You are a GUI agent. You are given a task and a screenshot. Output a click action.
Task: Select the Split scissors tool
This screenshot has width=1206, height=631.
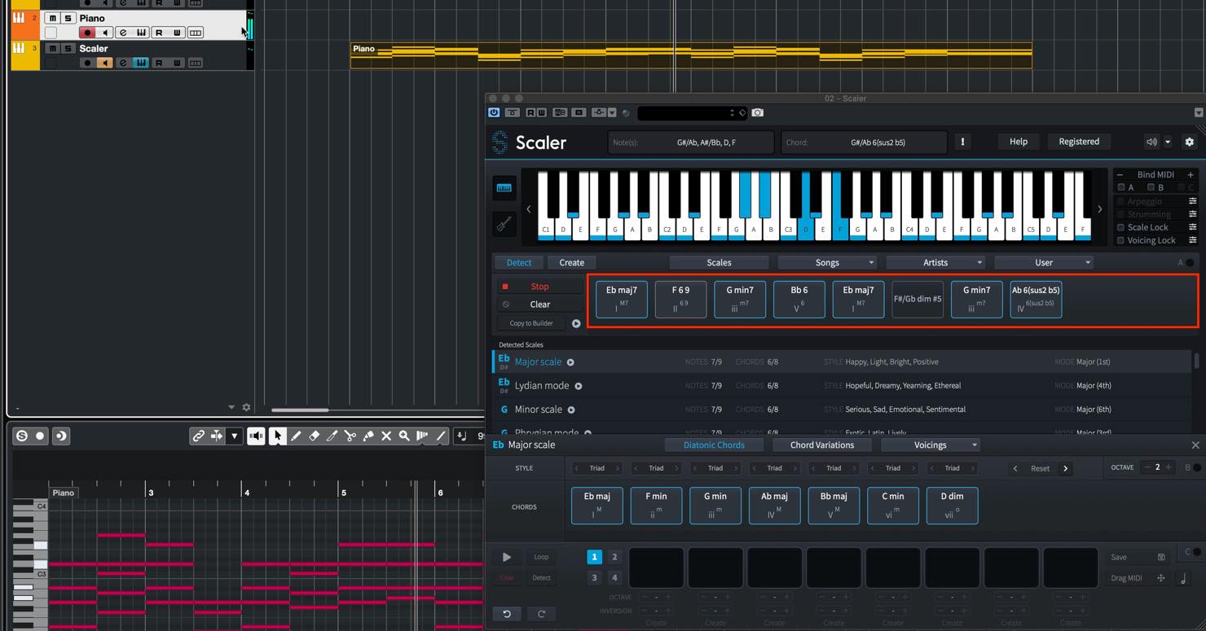click(x=350, y=436)
